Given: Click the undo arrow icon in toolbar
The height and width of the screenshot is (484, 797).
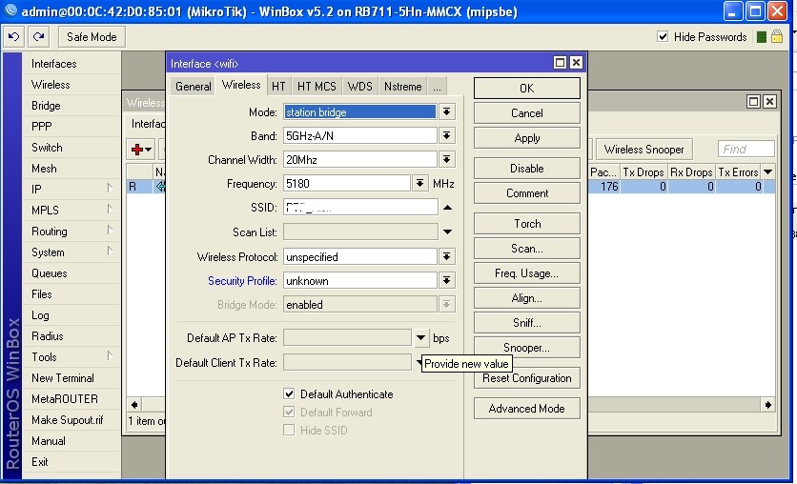Looking at the screenshot, I should click(13, 36).
